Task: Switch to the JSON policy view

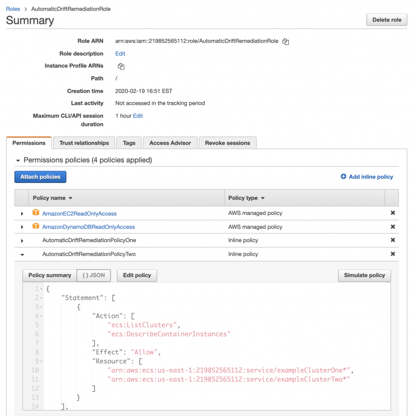Action: pyautogui.click(x=94, y=275)
